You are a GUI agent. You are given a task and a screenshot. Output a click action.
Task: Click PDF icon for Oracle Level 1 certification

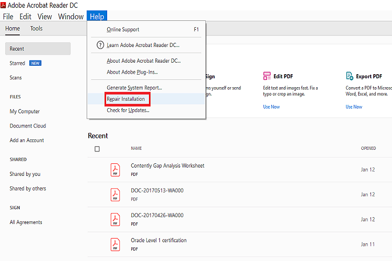(116, 244)
